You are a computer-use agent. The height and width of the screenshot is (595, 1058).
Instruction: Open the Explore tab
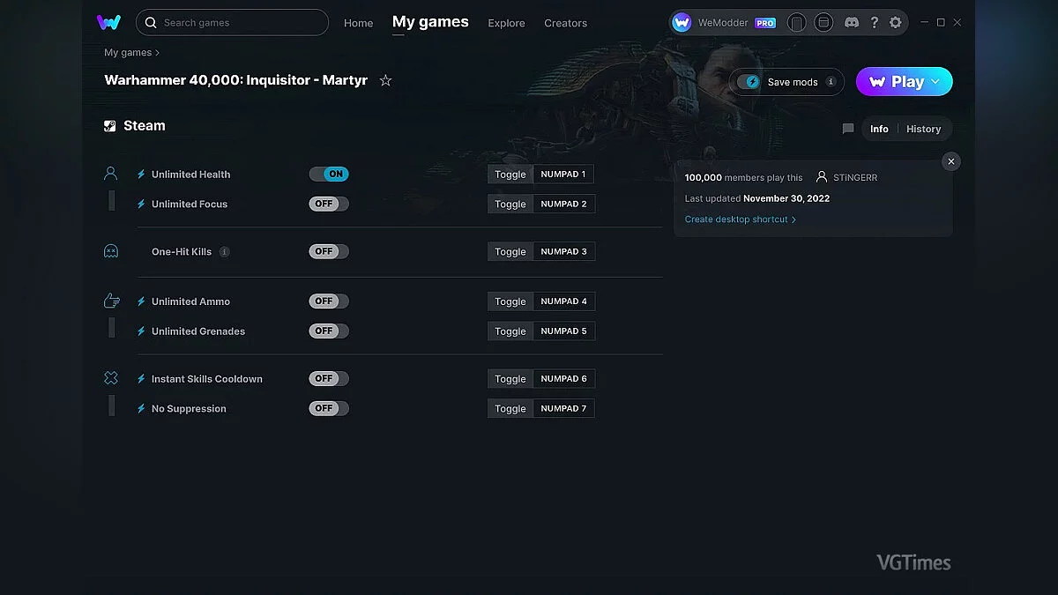coord(506,23)
